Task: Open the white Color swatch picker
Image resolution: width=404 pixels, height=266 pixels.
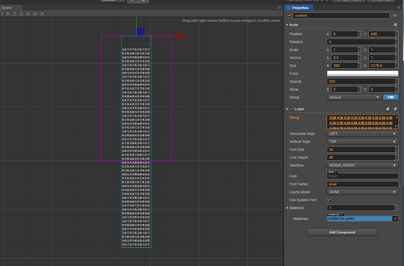Action: [362, 73]
